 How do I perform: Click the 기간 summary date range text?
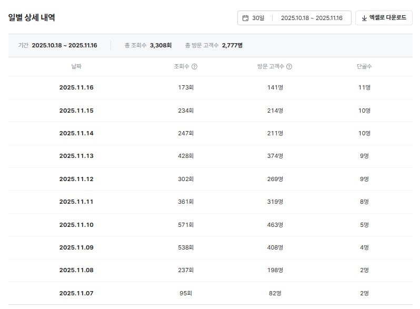pos(64,46)
